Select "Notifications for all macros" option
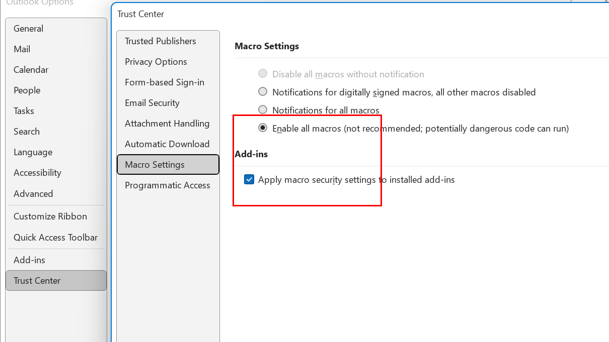609x342 pixels. click(262, 109)
